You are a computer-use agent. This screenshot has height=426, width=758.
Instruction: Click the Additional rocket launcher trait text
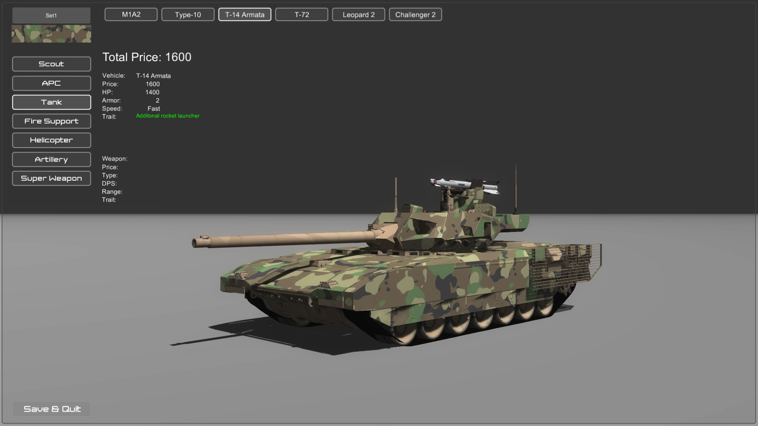(x=167, y=116)
